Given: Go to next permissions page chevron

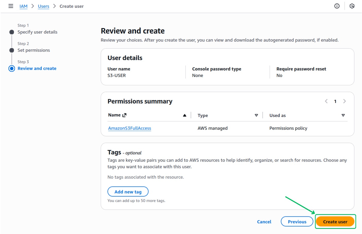Looking at the screenshot, I should pyautogui.click(x=344, y=101).
